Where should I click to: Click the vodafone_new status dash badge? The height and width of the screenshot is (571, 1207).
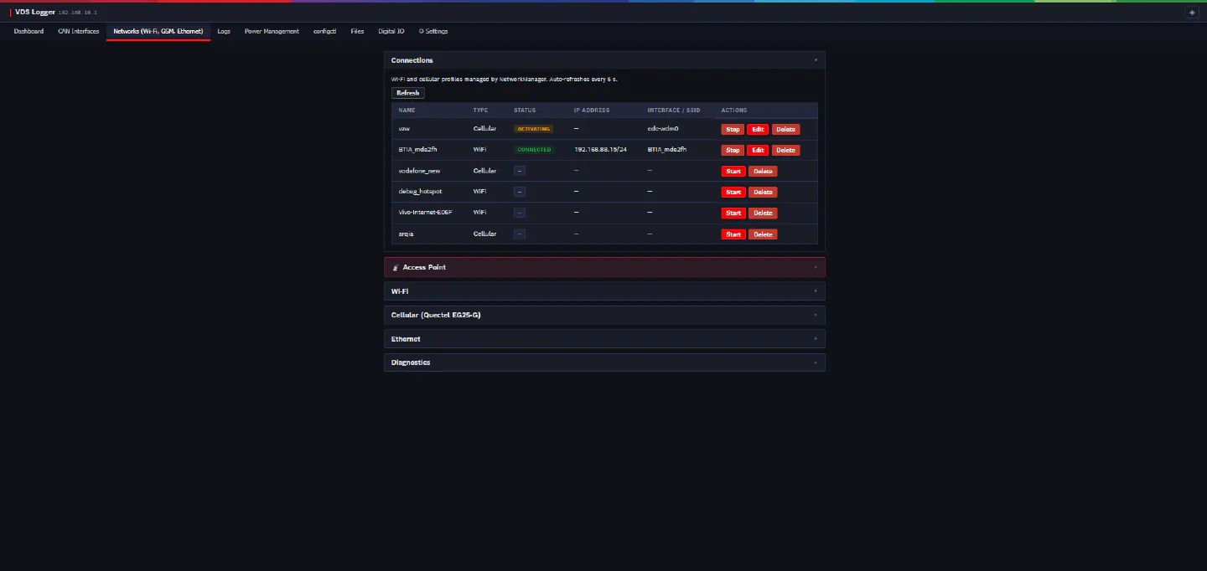(x=520, y=171)
